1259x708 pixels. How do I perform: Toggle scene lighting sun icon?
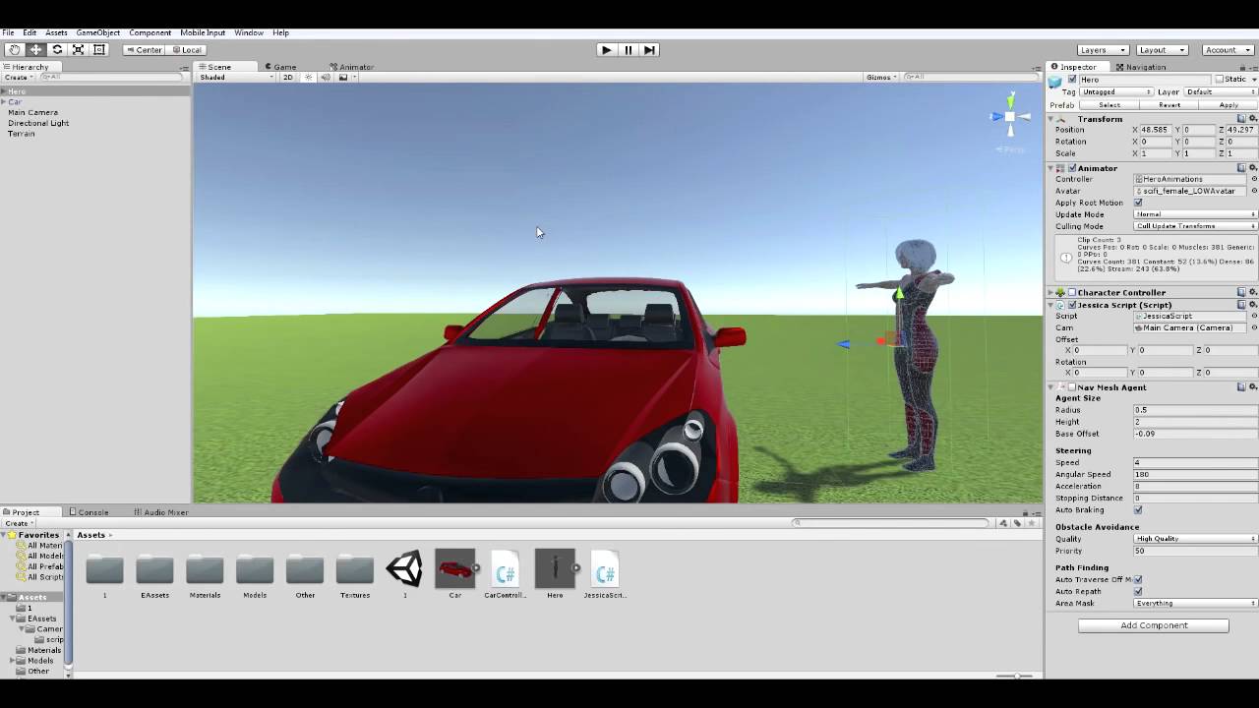(x=308, y=77)
